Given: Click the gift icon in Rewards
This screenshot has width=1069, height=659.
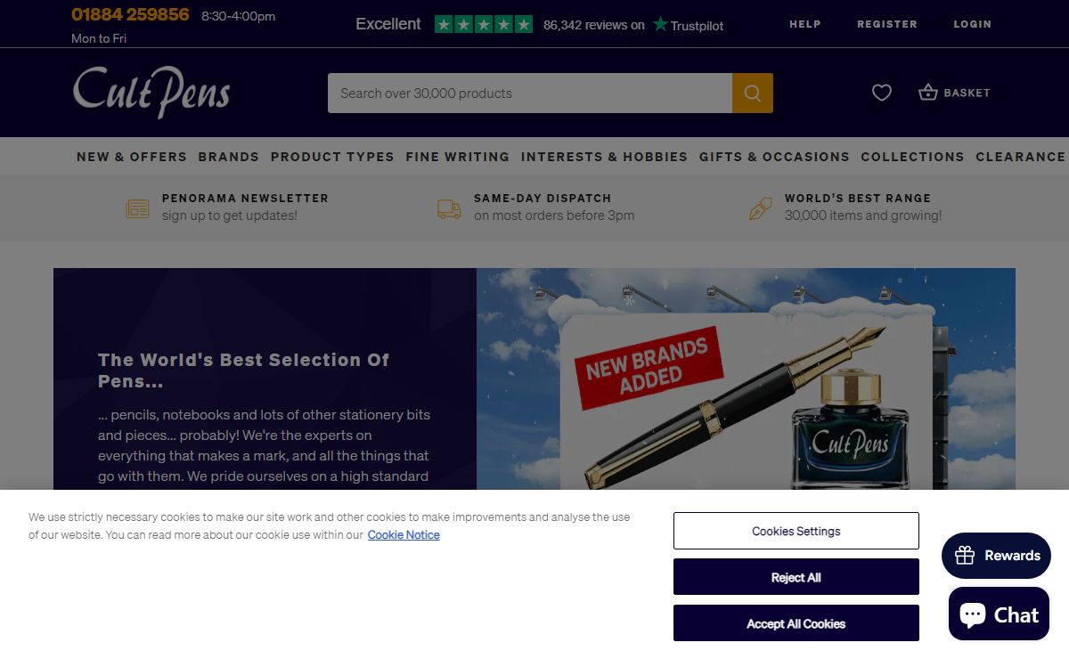Looking at the screenshot, I should coord(965,556).
